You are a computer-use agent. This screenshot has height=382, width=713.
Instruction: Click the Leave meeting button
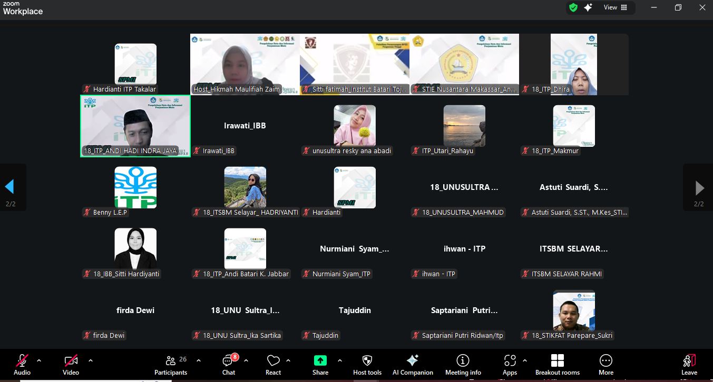click(689, 365)
